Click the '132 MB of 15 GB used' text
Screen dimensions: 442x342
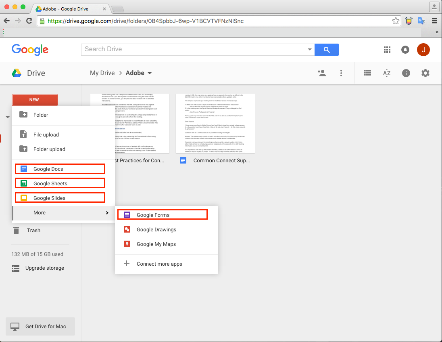coord(37,254)
